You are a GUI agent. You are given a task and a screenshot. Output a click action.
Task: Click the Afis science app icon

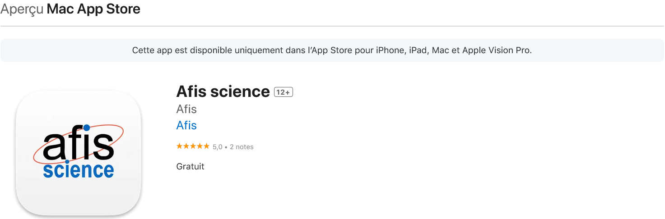coord(78,152)
